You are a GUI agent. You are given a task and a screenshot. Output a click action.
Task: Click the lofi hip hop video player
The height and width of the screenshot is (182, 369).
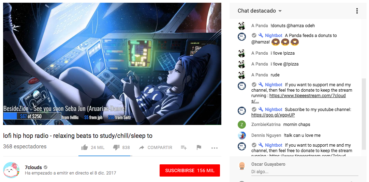coord(112,64)
